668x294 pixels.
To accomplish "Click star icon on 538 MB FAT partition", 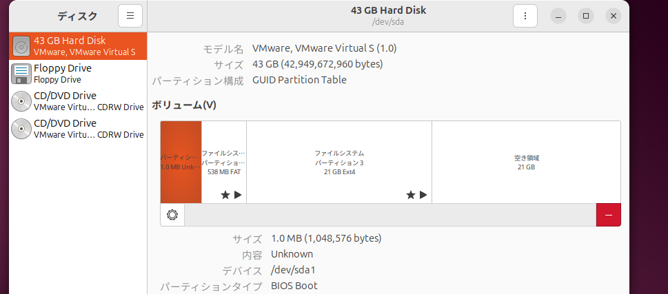I will pyautogui.click(x=225, y=195).
